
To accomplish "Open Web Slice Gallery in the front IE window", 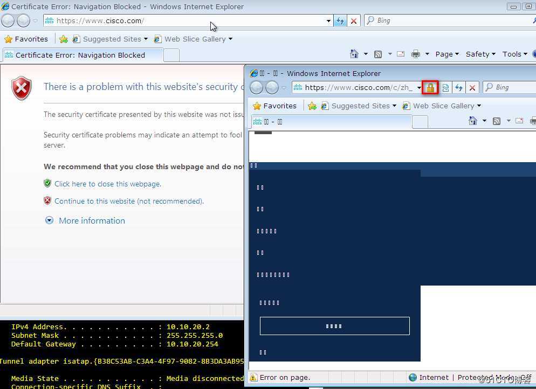I will click(x=442, y=106).
